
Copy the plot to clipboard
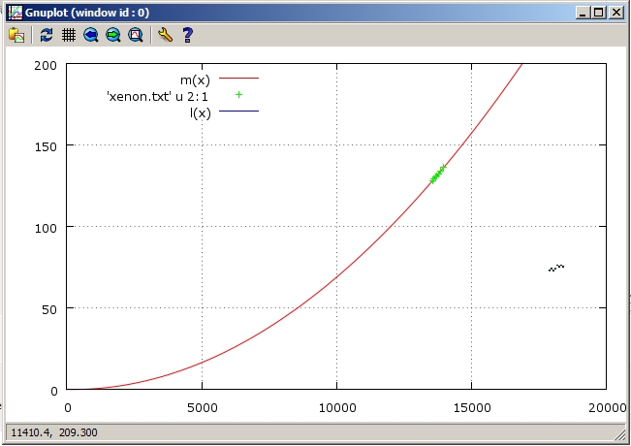[16, 35]
